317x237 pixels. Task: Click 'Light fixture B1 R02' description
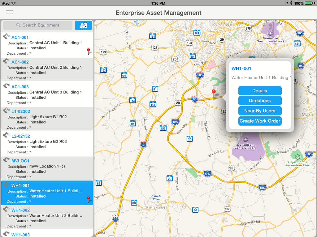[x=48, y=117]
